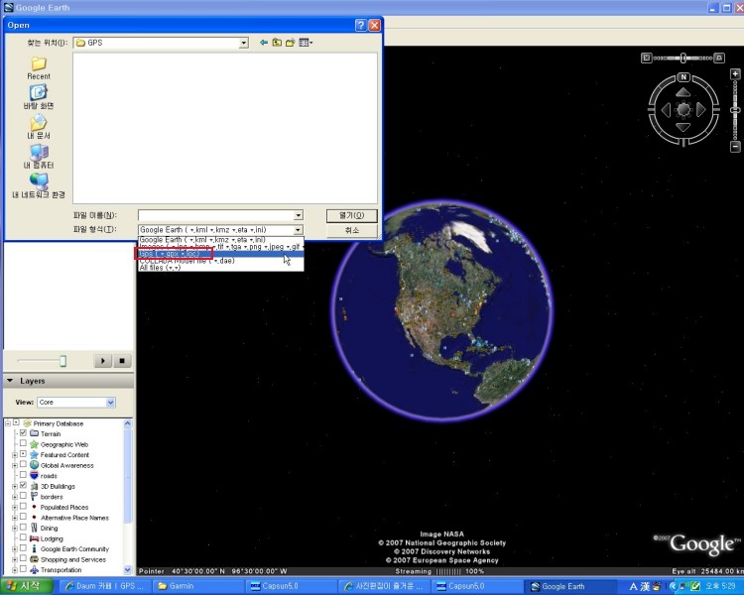The image size is (744, 595).
Task: Open the 시작 Start button
Action: click(x=27, y=586)
